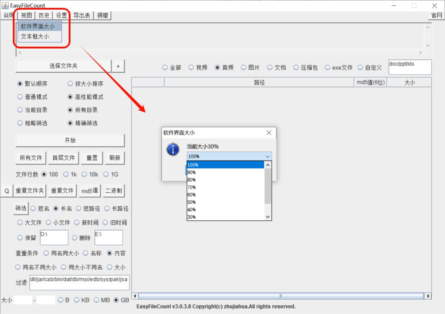This screenshot has height=314, width=445.
Task: Click the doc/ppt/xls custom extension field
Action: pos(410,67)
